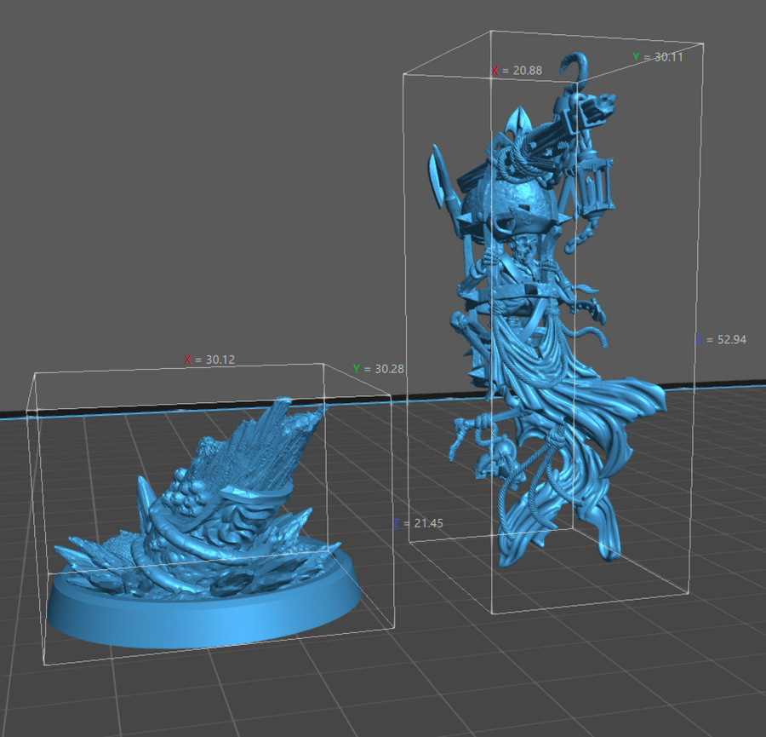
Task: Click the jagged wreckage peak on the base
Action: coord(281,426)
